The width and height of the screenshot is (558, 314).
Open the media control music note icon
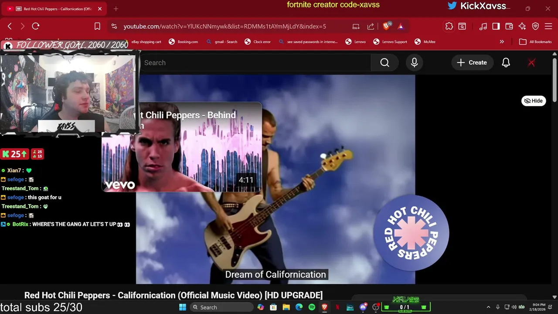(x=483, y=26)
